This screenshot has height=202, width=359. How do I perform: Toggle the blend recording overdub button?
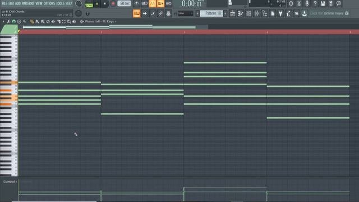[x=160, y=3]
